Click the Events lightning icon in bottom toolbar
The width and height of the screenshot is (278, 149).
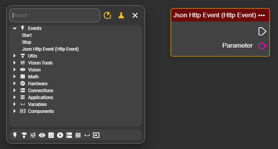pyautogui.click(x=15, y=135)
